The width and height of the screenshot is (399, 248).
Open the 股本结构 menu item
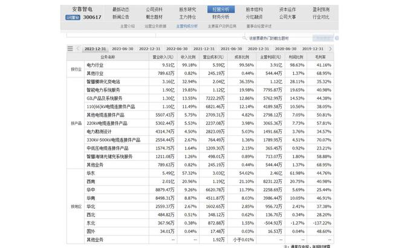(x=254, y=10)
